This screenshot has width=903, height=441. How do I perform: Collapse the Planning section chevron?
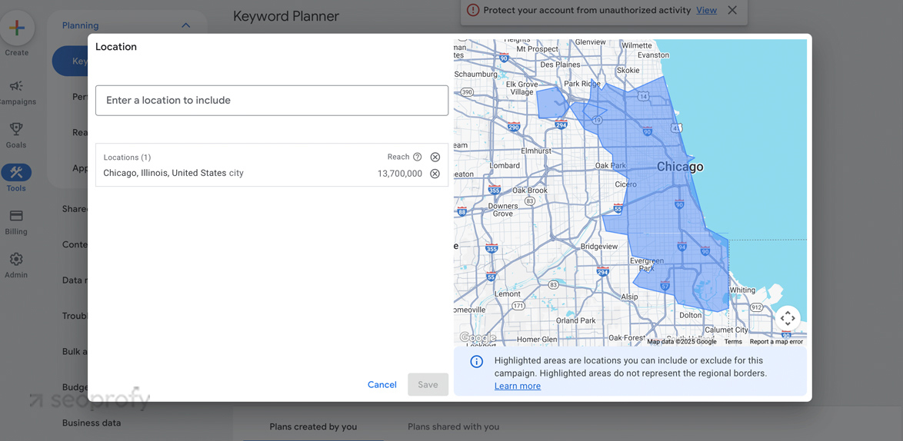185,25
